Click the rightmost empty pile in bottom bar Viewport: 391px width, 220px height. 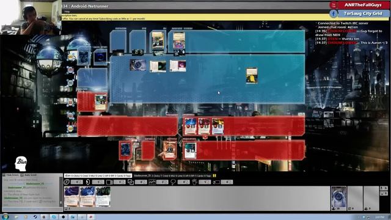click(x=371, y=198)
